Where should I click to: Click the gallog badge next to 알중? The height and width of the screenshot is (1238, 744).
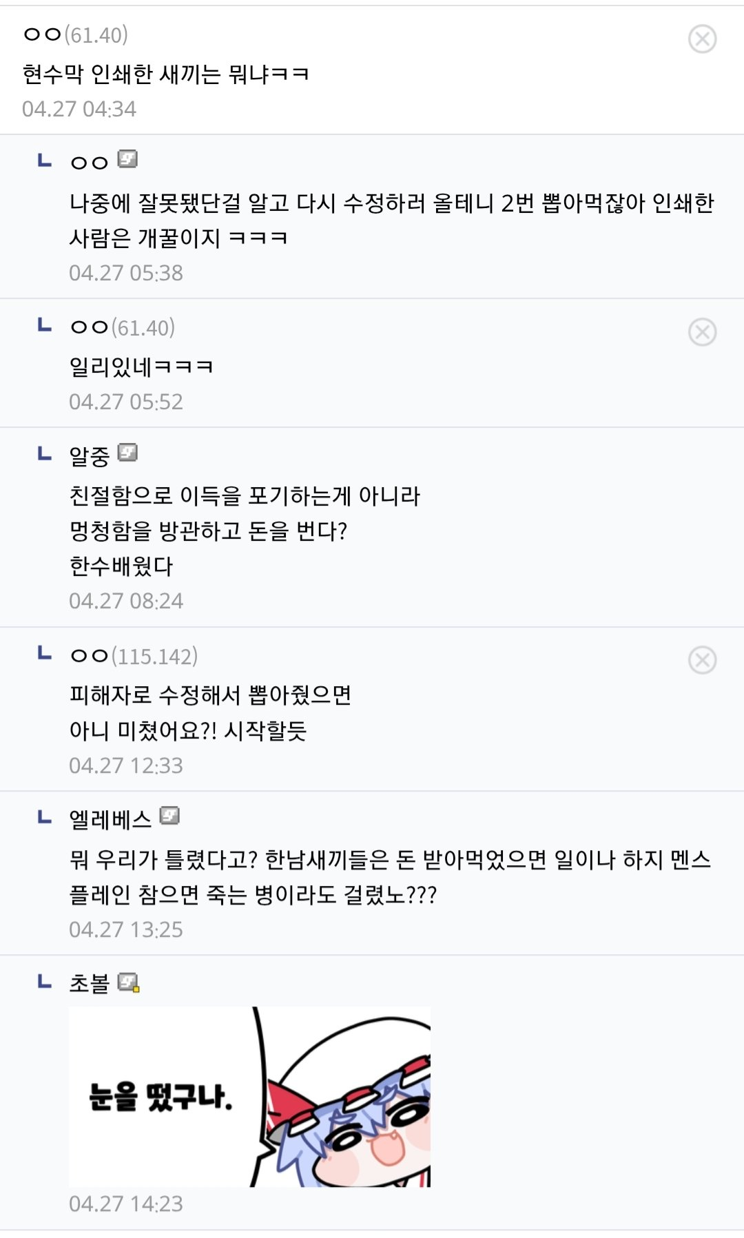click(127, 453)
